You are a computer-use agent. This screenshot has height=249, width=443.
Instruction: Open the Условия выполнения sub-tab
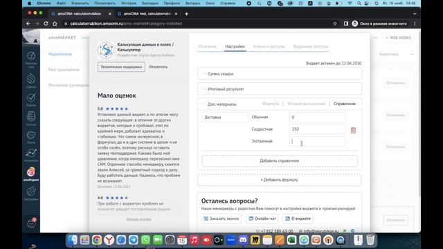[x=306, y=104]
